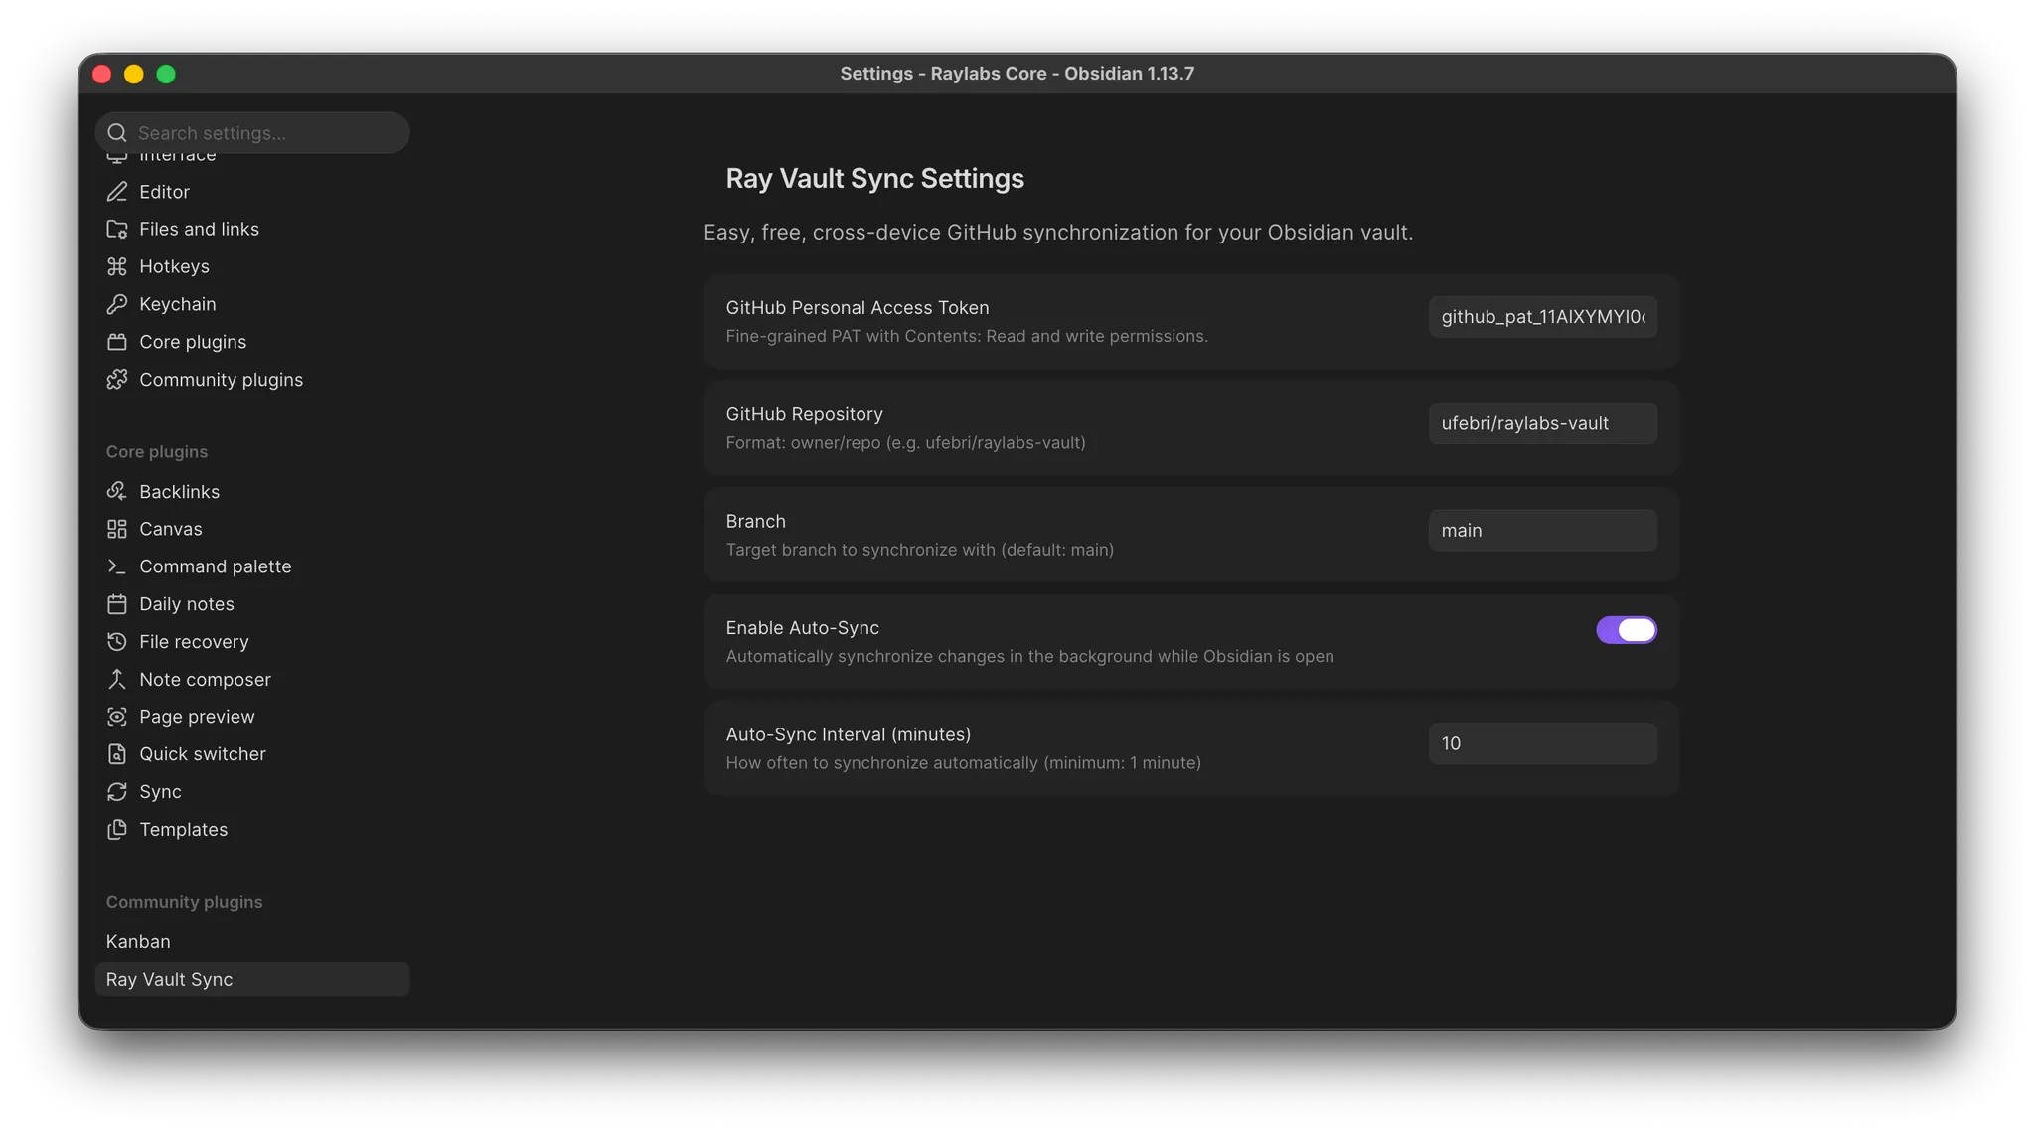Click the 'Community plugins' sidebar section header
Image resolution: width=2035 pixels, height=1133 pixels.
(x=185, y=903)
